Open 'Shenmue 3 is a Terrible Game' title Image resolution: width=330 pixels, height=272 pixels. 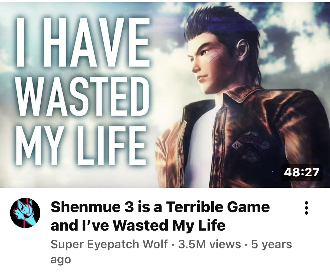160,207
